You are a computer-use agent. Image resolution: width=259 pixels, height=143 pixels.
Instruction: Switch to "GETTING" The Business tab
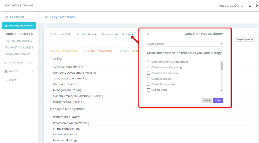pyautogui.click(x=98, y=51)
